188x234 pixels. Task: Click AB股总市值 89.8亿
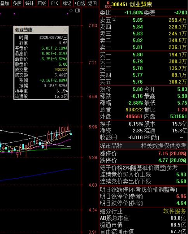point(178,218)
